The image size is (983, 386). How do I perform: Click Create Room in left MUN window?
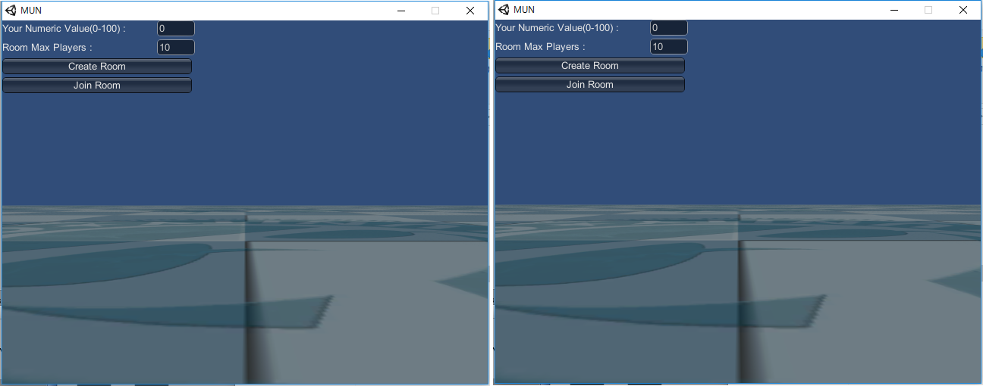[x=97, y=67]
